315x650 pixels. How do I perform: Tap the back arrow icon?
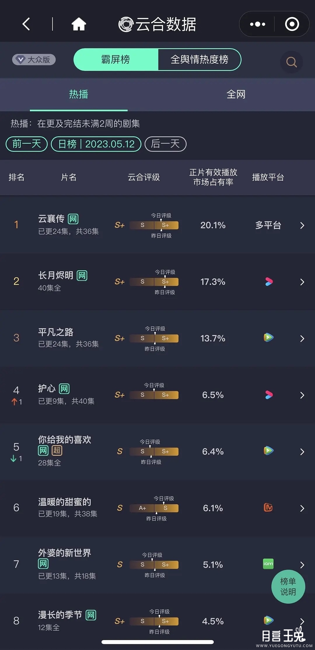coord(26,24)
